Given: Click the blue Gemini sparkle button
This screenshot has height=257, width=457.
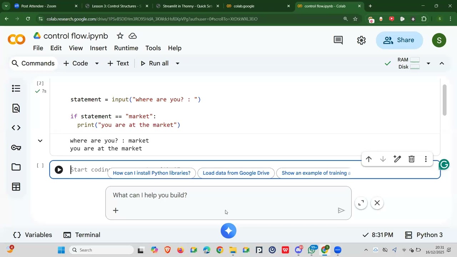Looking at the screenshot, I should click(x=228, y=231).
